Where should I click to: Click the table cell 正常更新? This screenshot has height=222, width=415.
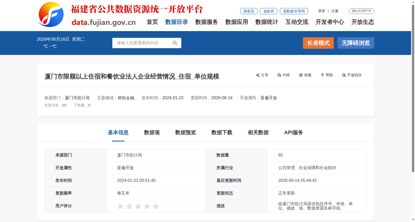click(287, 193)
